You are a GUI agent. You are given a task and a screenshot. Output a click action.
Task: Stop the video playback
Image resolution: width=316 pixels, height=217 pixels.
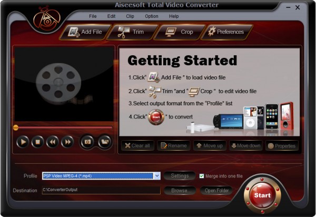38,142
